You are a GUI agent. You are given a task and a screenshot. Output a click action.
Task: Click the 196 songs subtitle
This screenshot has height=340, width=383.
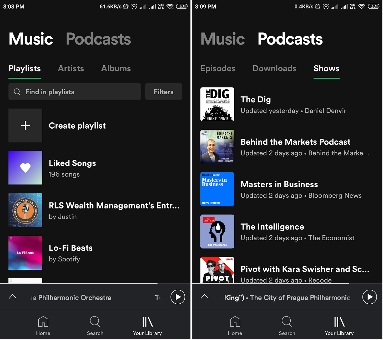point(64,174)
